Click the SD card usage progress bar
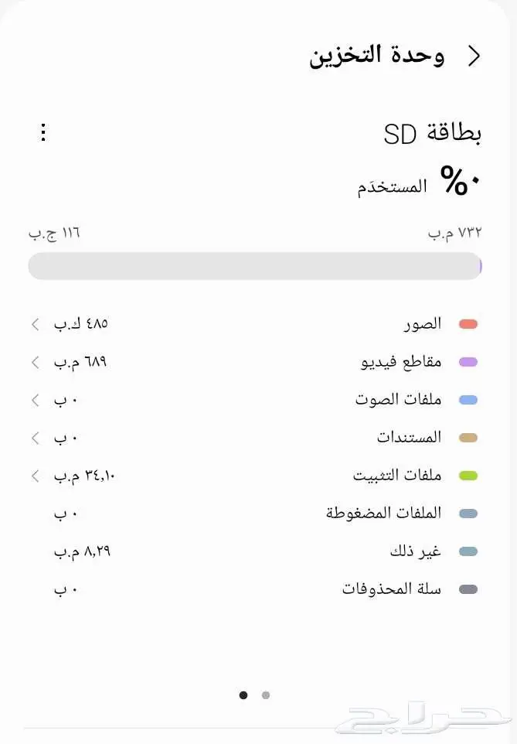Viewport: 517px width, 744px height. click(255, 265)
